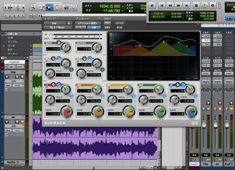Open the main counter format dropdown arrow
Image resolution: width=235 pixels, height=170 pixels.
coord(123,6)
